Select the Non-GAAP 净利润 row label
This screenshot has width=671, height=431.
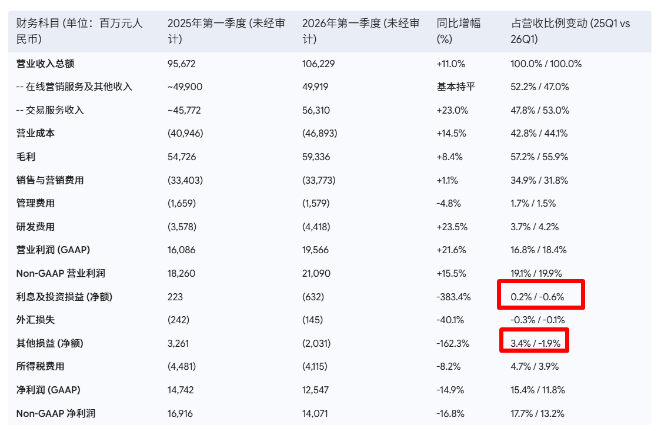tap(56, 414)
